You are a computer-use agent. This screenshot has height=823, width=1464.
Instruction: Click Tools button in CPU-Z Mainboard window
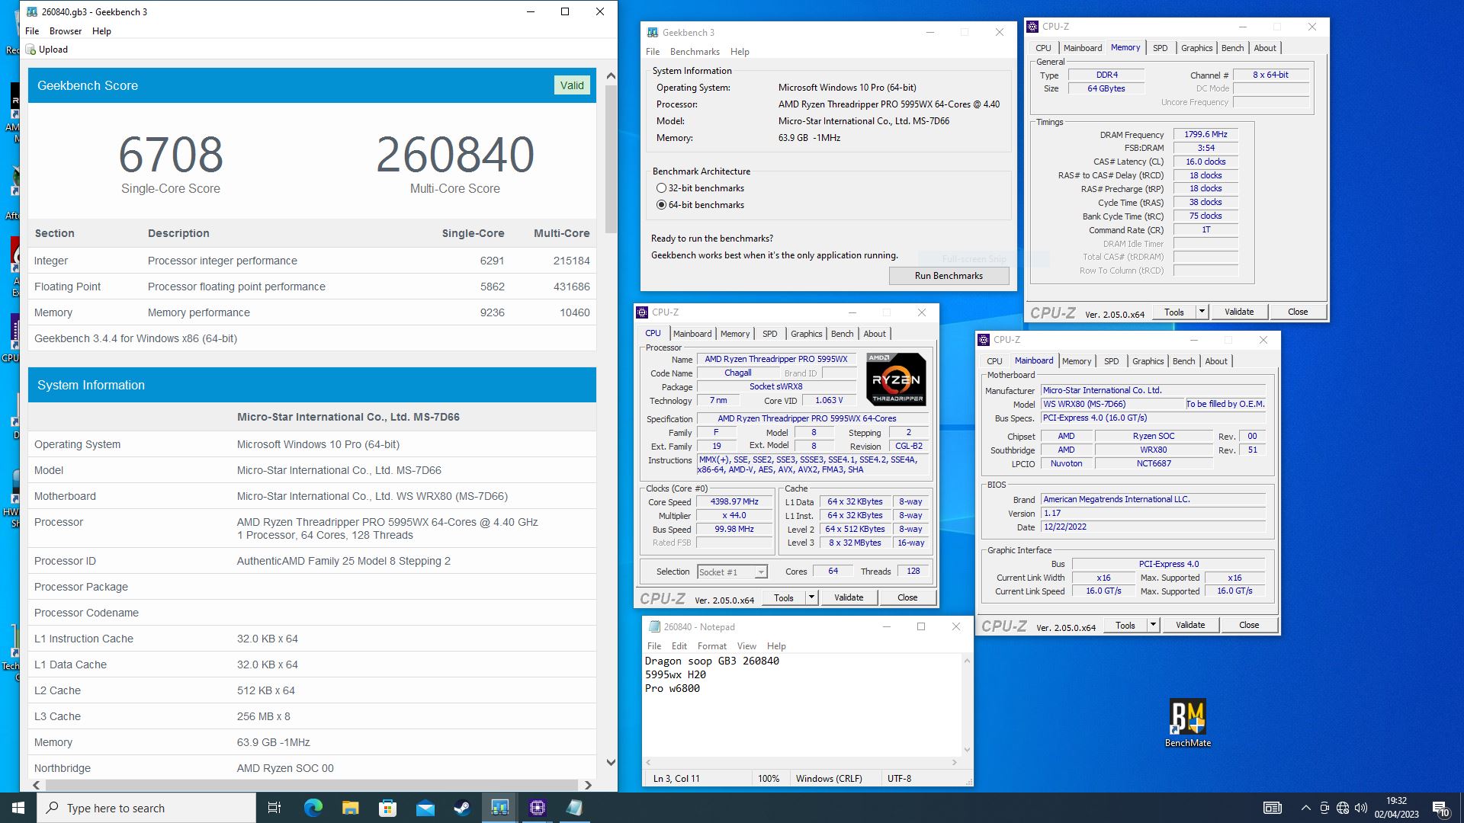click(x=1125, y=625)
